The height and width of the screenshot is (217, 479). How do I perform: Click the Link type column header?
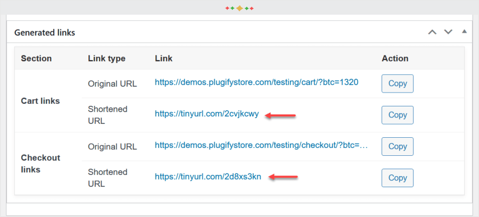point(106,59)
